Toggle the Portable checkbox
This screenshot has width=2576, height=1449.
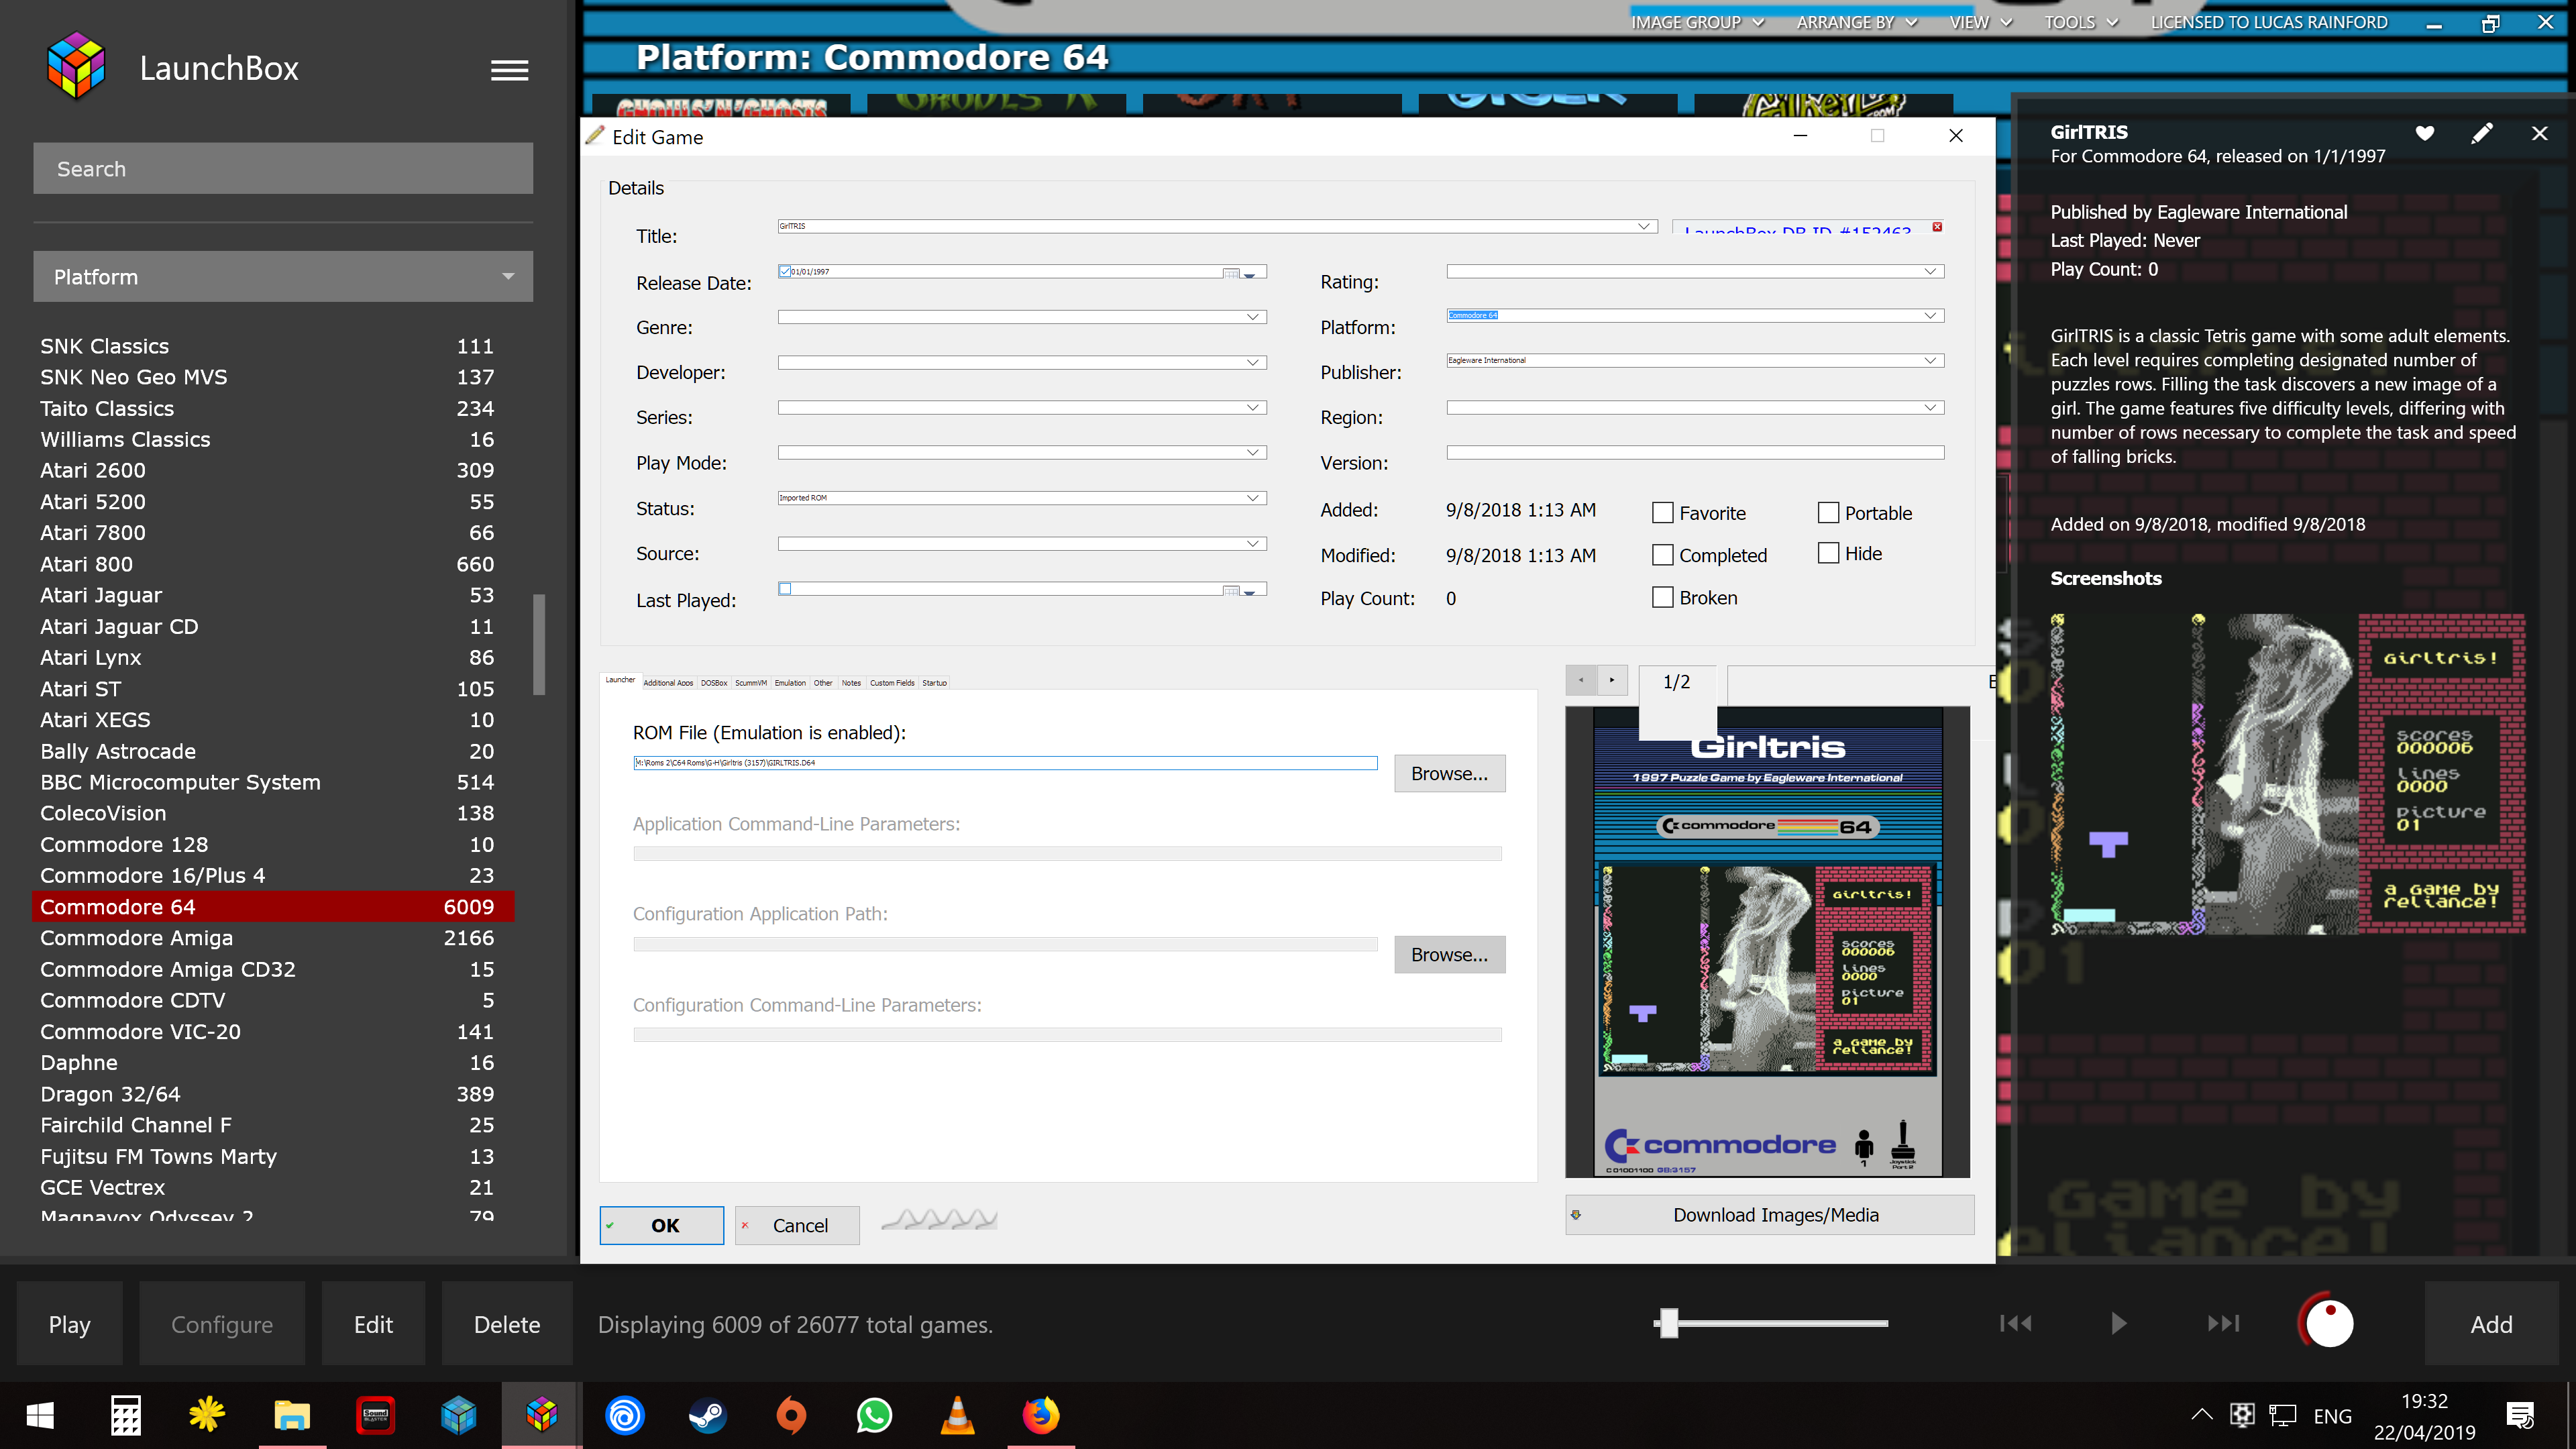pyautogui.click(x=1828, y=513)
